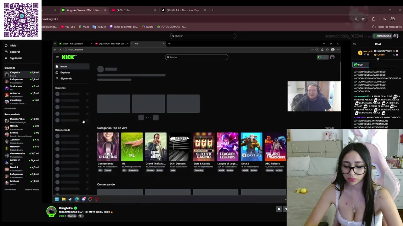This screenshot has width=403, height=226.
Task: Open Iwobeka Dota 2 channel
Action: 21,183
